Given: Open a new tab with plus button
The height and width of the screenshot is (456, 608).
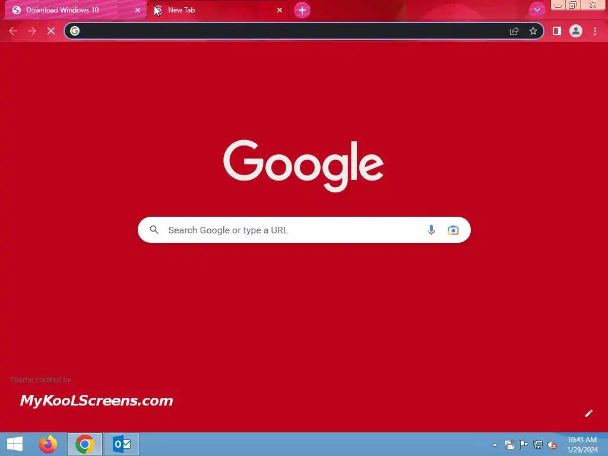Looking at the screenshot, I should tap(302, 10).
